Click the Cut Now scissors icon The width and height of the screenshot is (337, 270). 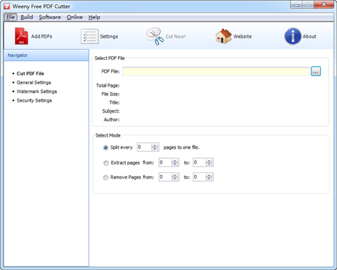pos(155,36)
